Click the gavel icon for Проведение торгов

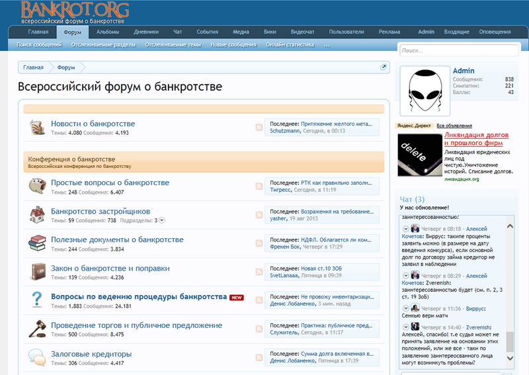coord(36,329)
